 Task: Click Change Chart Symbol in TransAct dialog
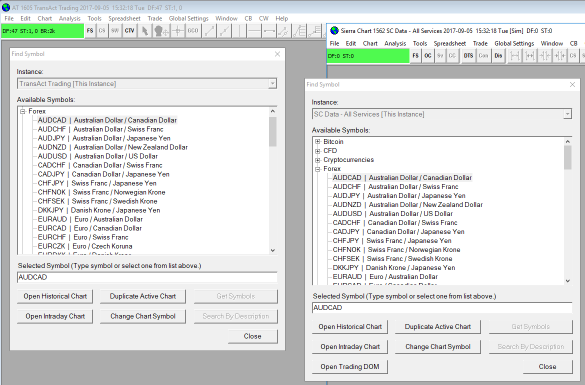143,316
